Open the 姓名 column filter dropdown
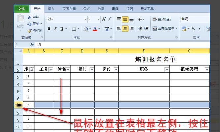 68,70
